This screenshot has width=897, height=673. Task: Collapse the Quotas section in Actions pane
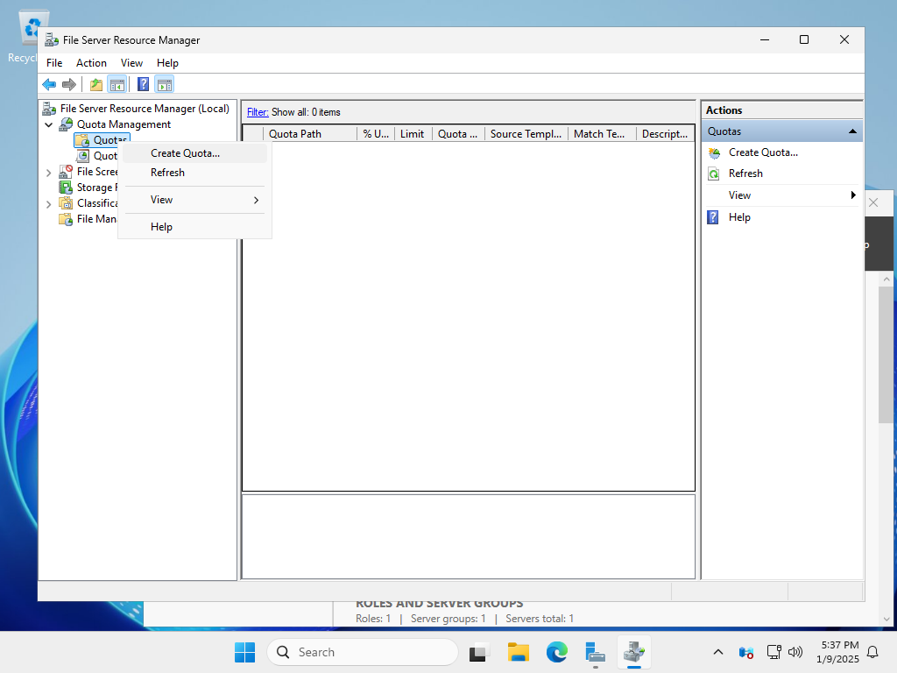[852, 131]
